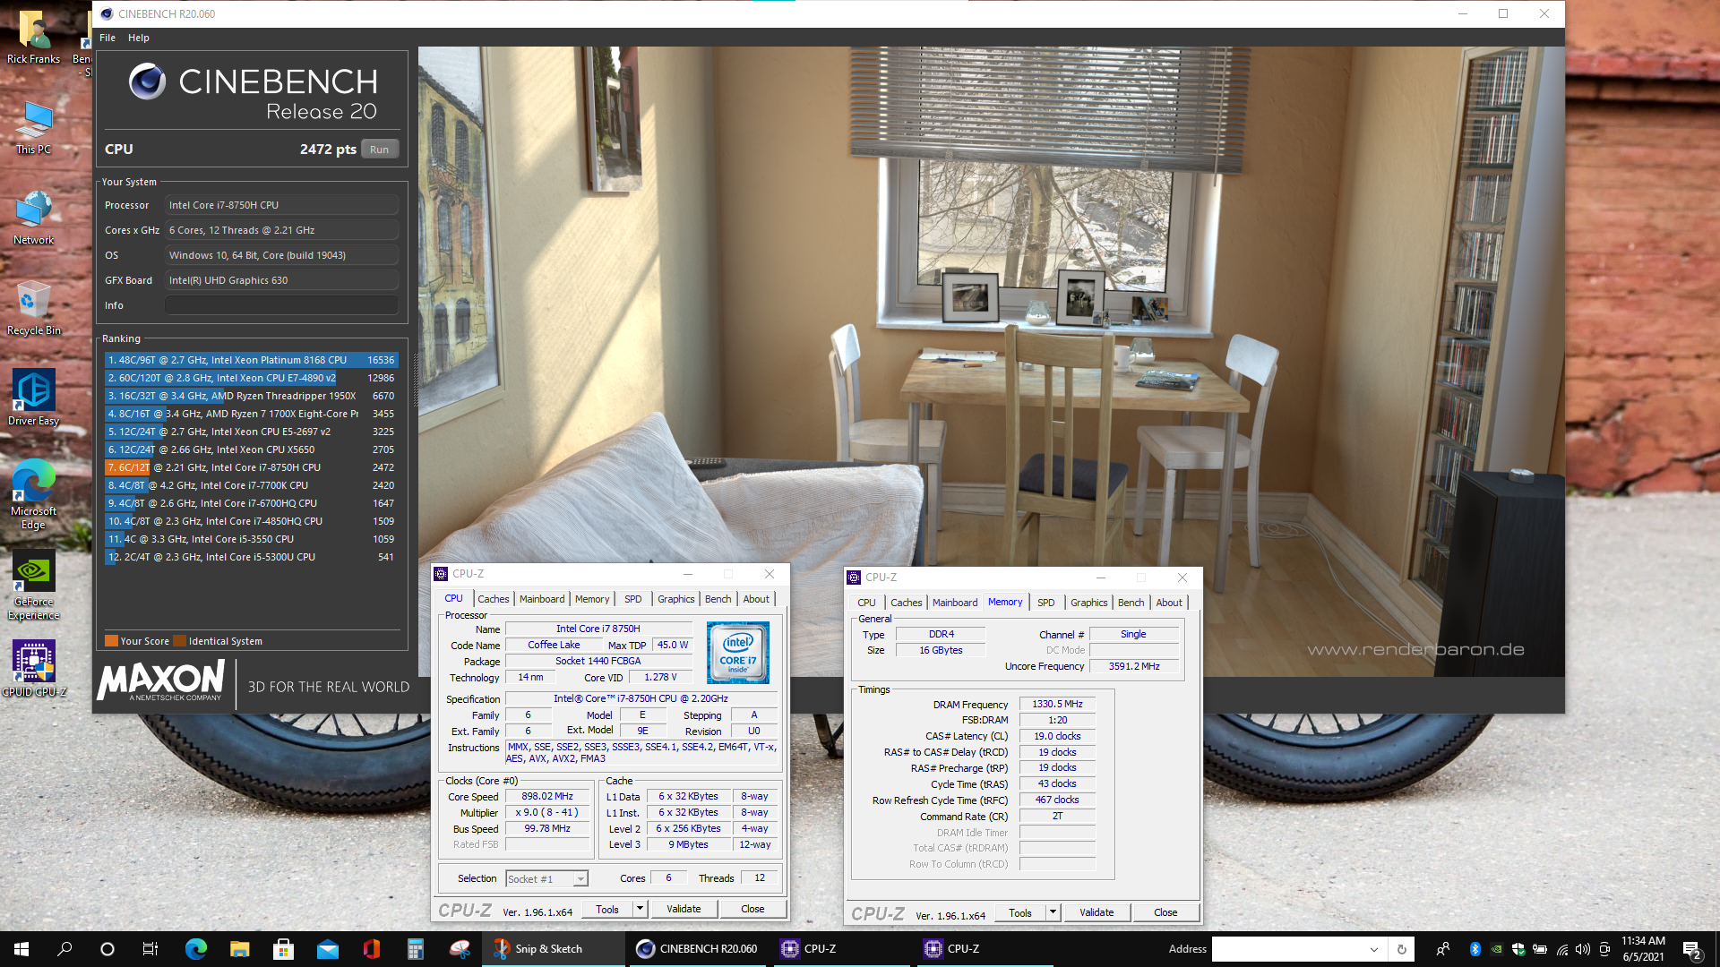
Task: Expand Tools arrow in left CPU-Z
Action: tap(640, 909)
